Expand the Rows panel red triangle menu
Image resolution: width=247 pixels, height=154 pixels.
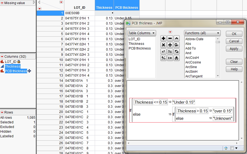click(2, 112)
